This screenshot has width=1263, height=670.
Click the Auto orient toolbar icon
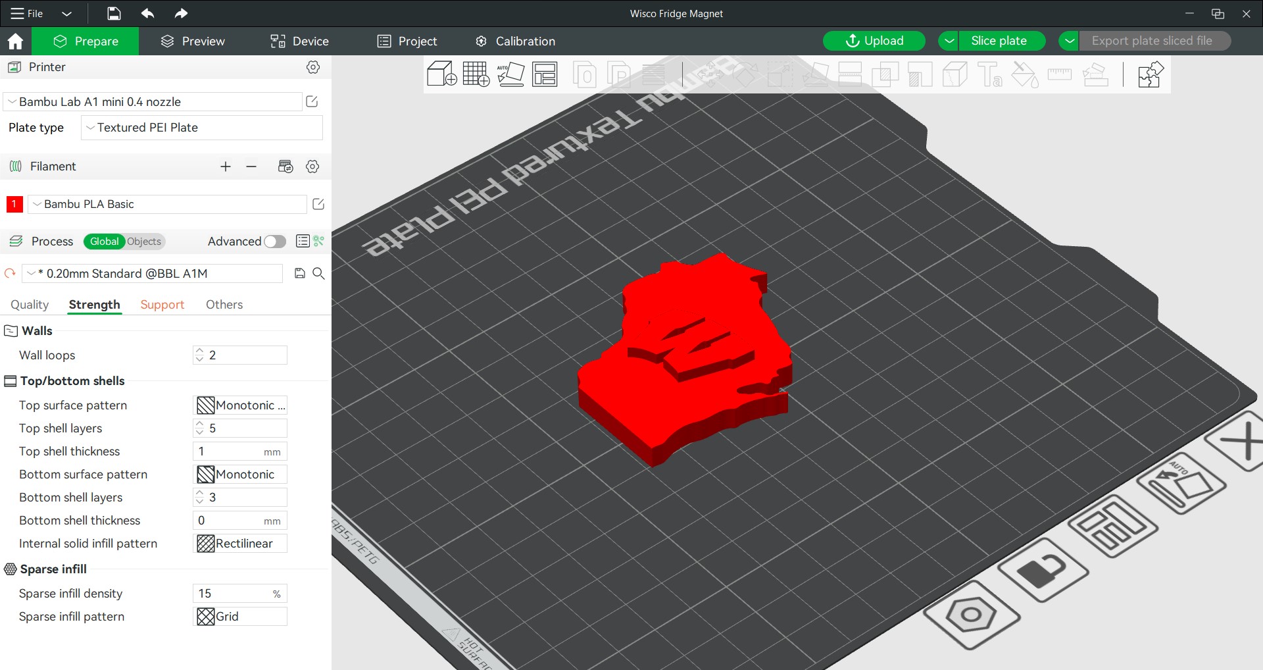click(x=510, y=74)
